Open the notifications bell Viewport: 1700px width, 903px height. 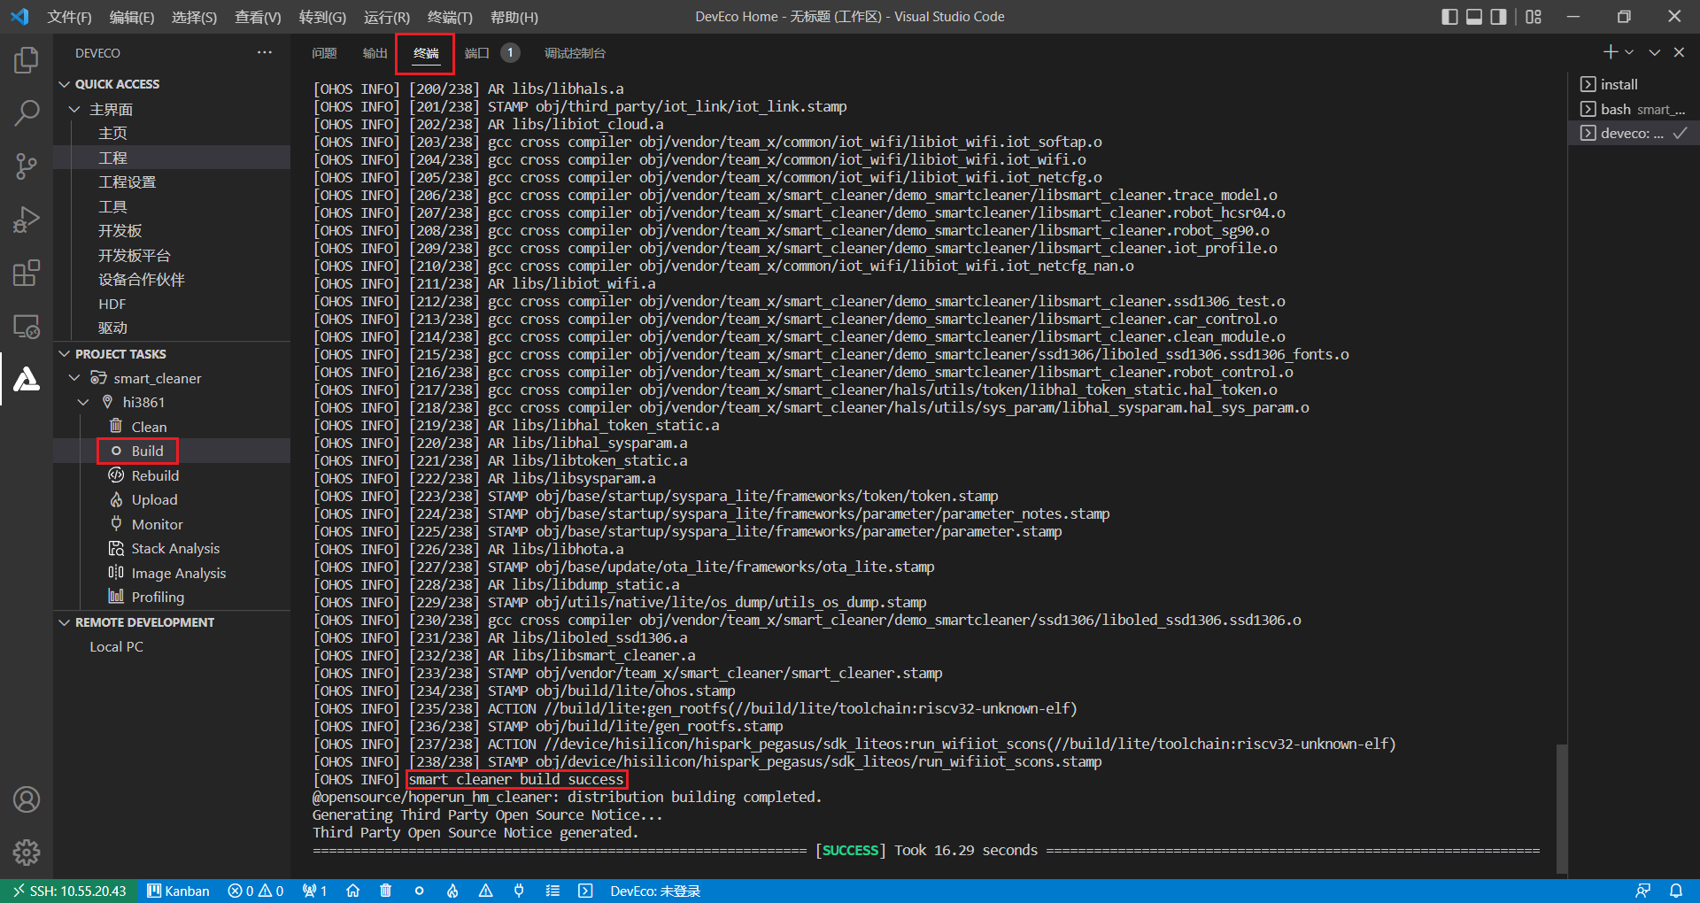[1676, 891]
